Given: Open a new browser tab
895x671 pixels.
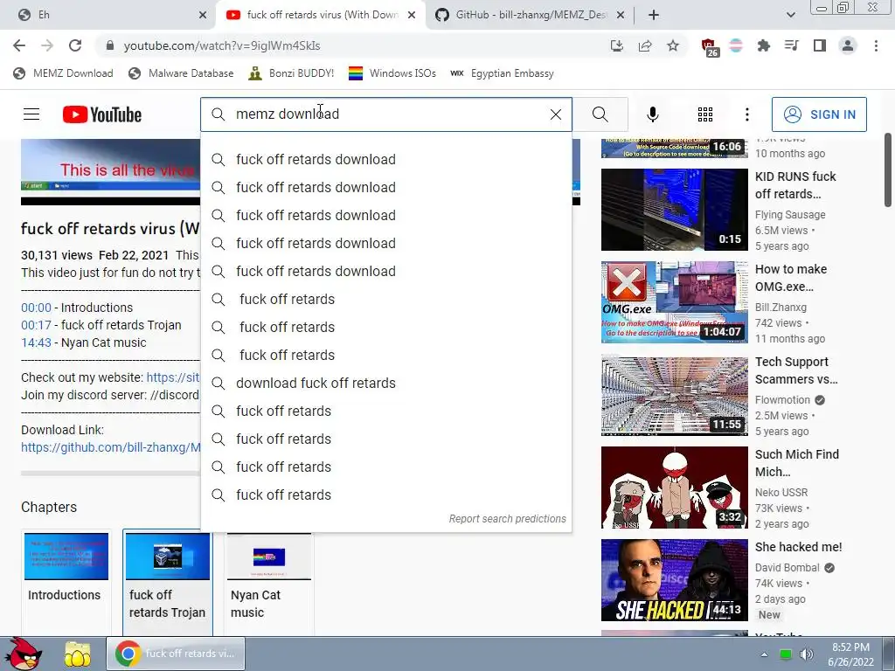Looking at the screenshot, I should pos(654,15).
